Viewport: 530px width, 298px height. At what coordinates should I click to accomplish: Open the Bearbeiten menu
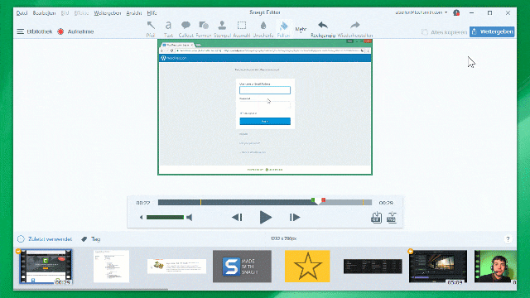point(44,13)
